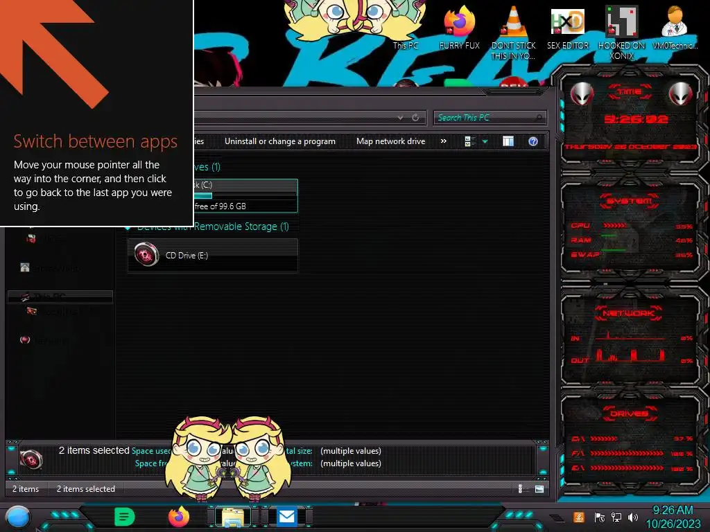The image size is (710, 532).
Task: Open Action Center flag tray icon
Action: pos(600,517)
